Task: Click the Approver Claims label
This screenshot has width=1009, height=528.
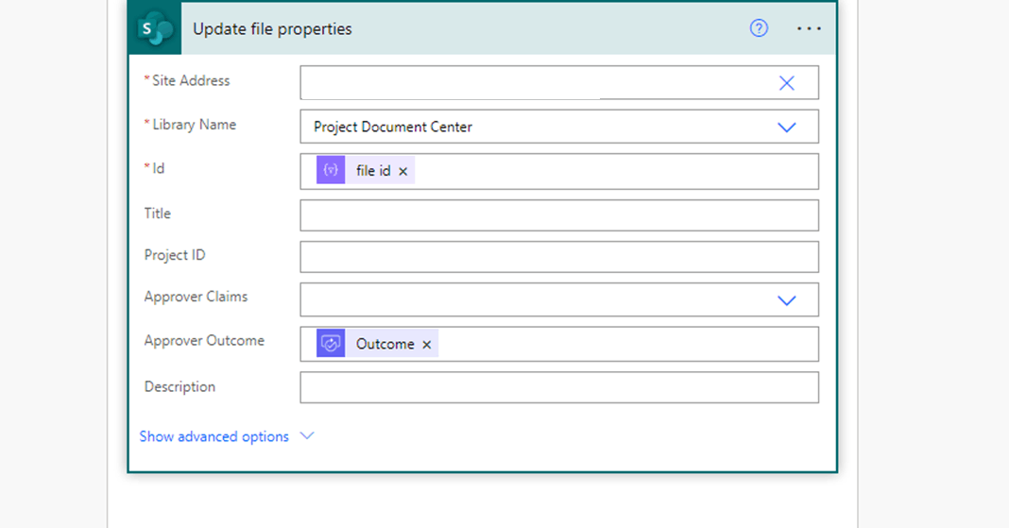Action: click(x=196, y=297)
